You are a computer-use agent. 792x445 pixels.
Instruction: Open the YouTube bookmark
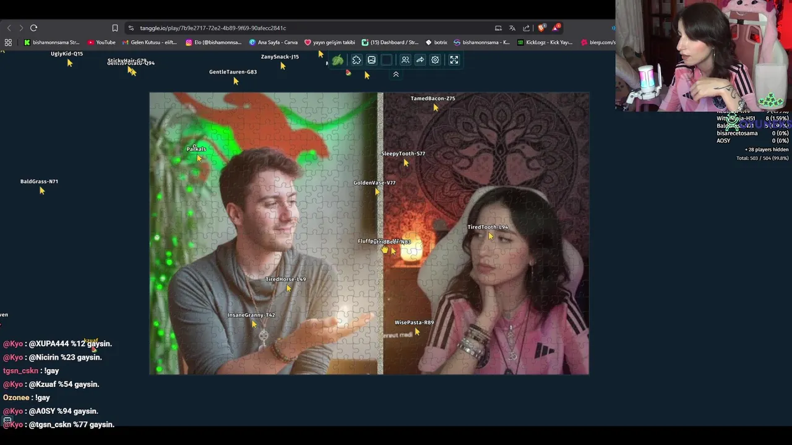(x=101, y=43)
